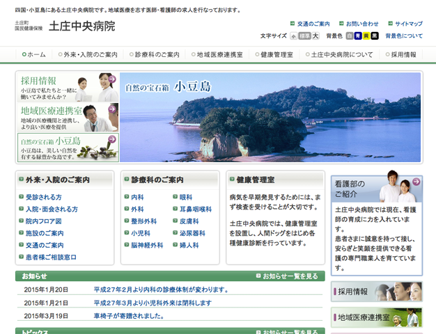436x334 pixels.
Task: Click green bullet icon beside 内科
Action: click(127, 197)
